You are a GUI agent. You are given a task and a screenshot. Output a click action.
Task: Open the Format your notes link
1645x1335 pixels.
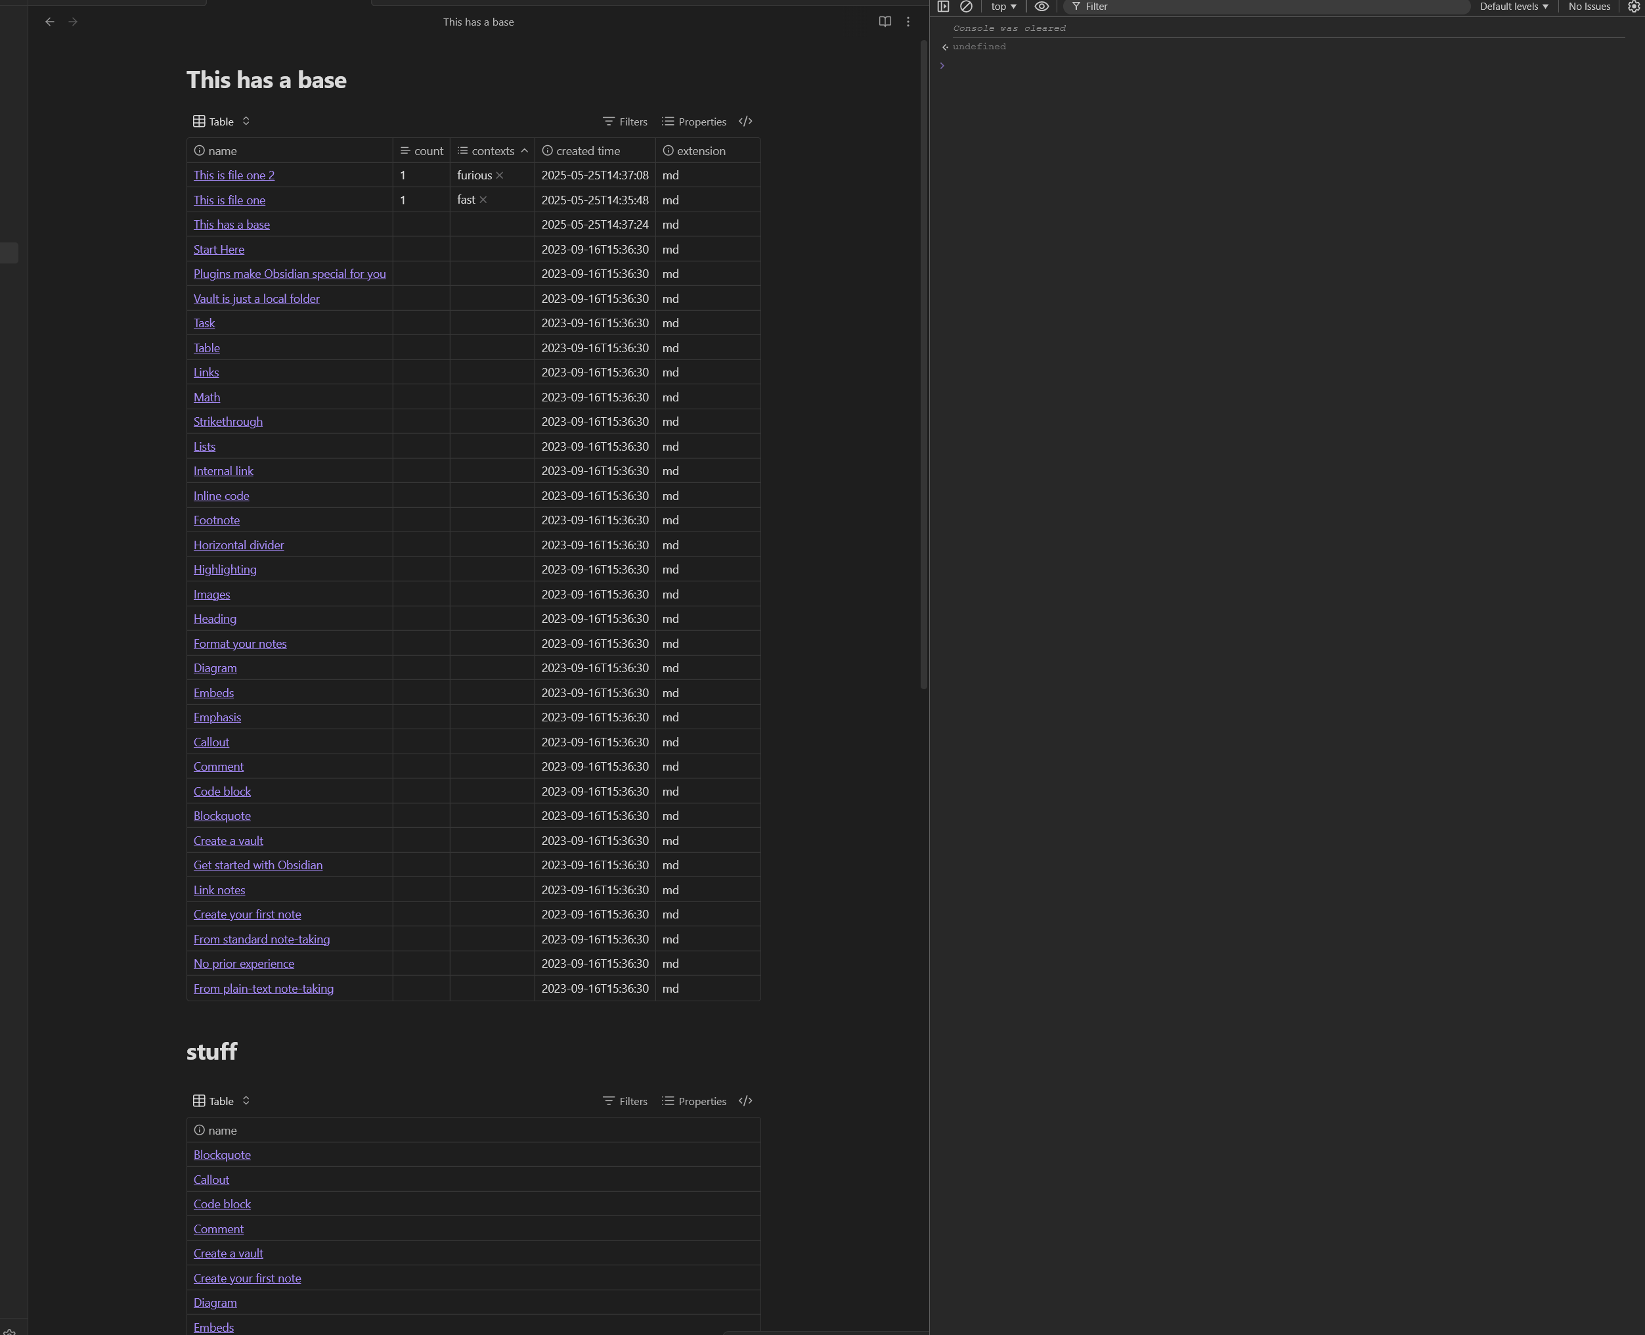pyautogui.click(x=240, y=644)
